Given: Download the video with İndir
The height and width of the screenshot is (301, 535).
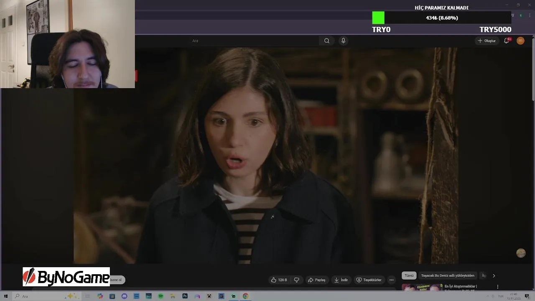Looking at the screenshot, I should tap(341, 280).
